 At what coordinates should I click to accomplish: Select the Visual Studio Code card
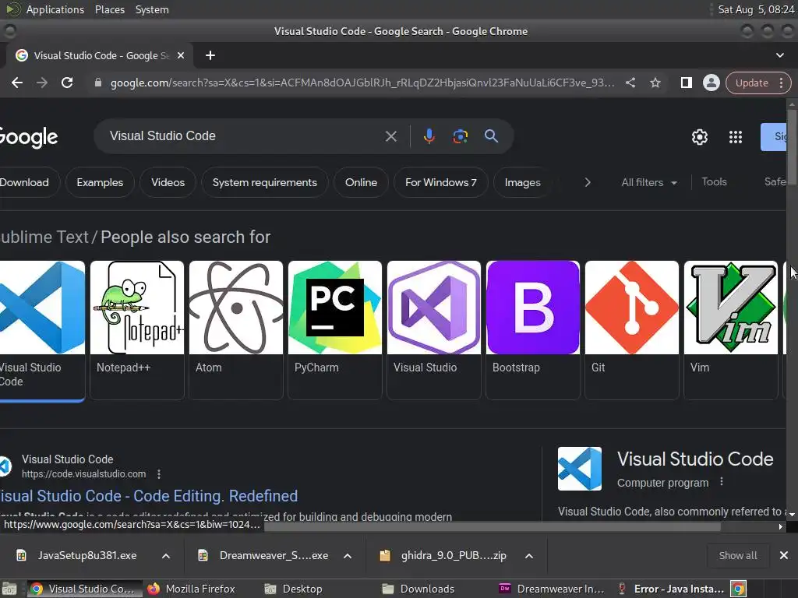(42, 331)
